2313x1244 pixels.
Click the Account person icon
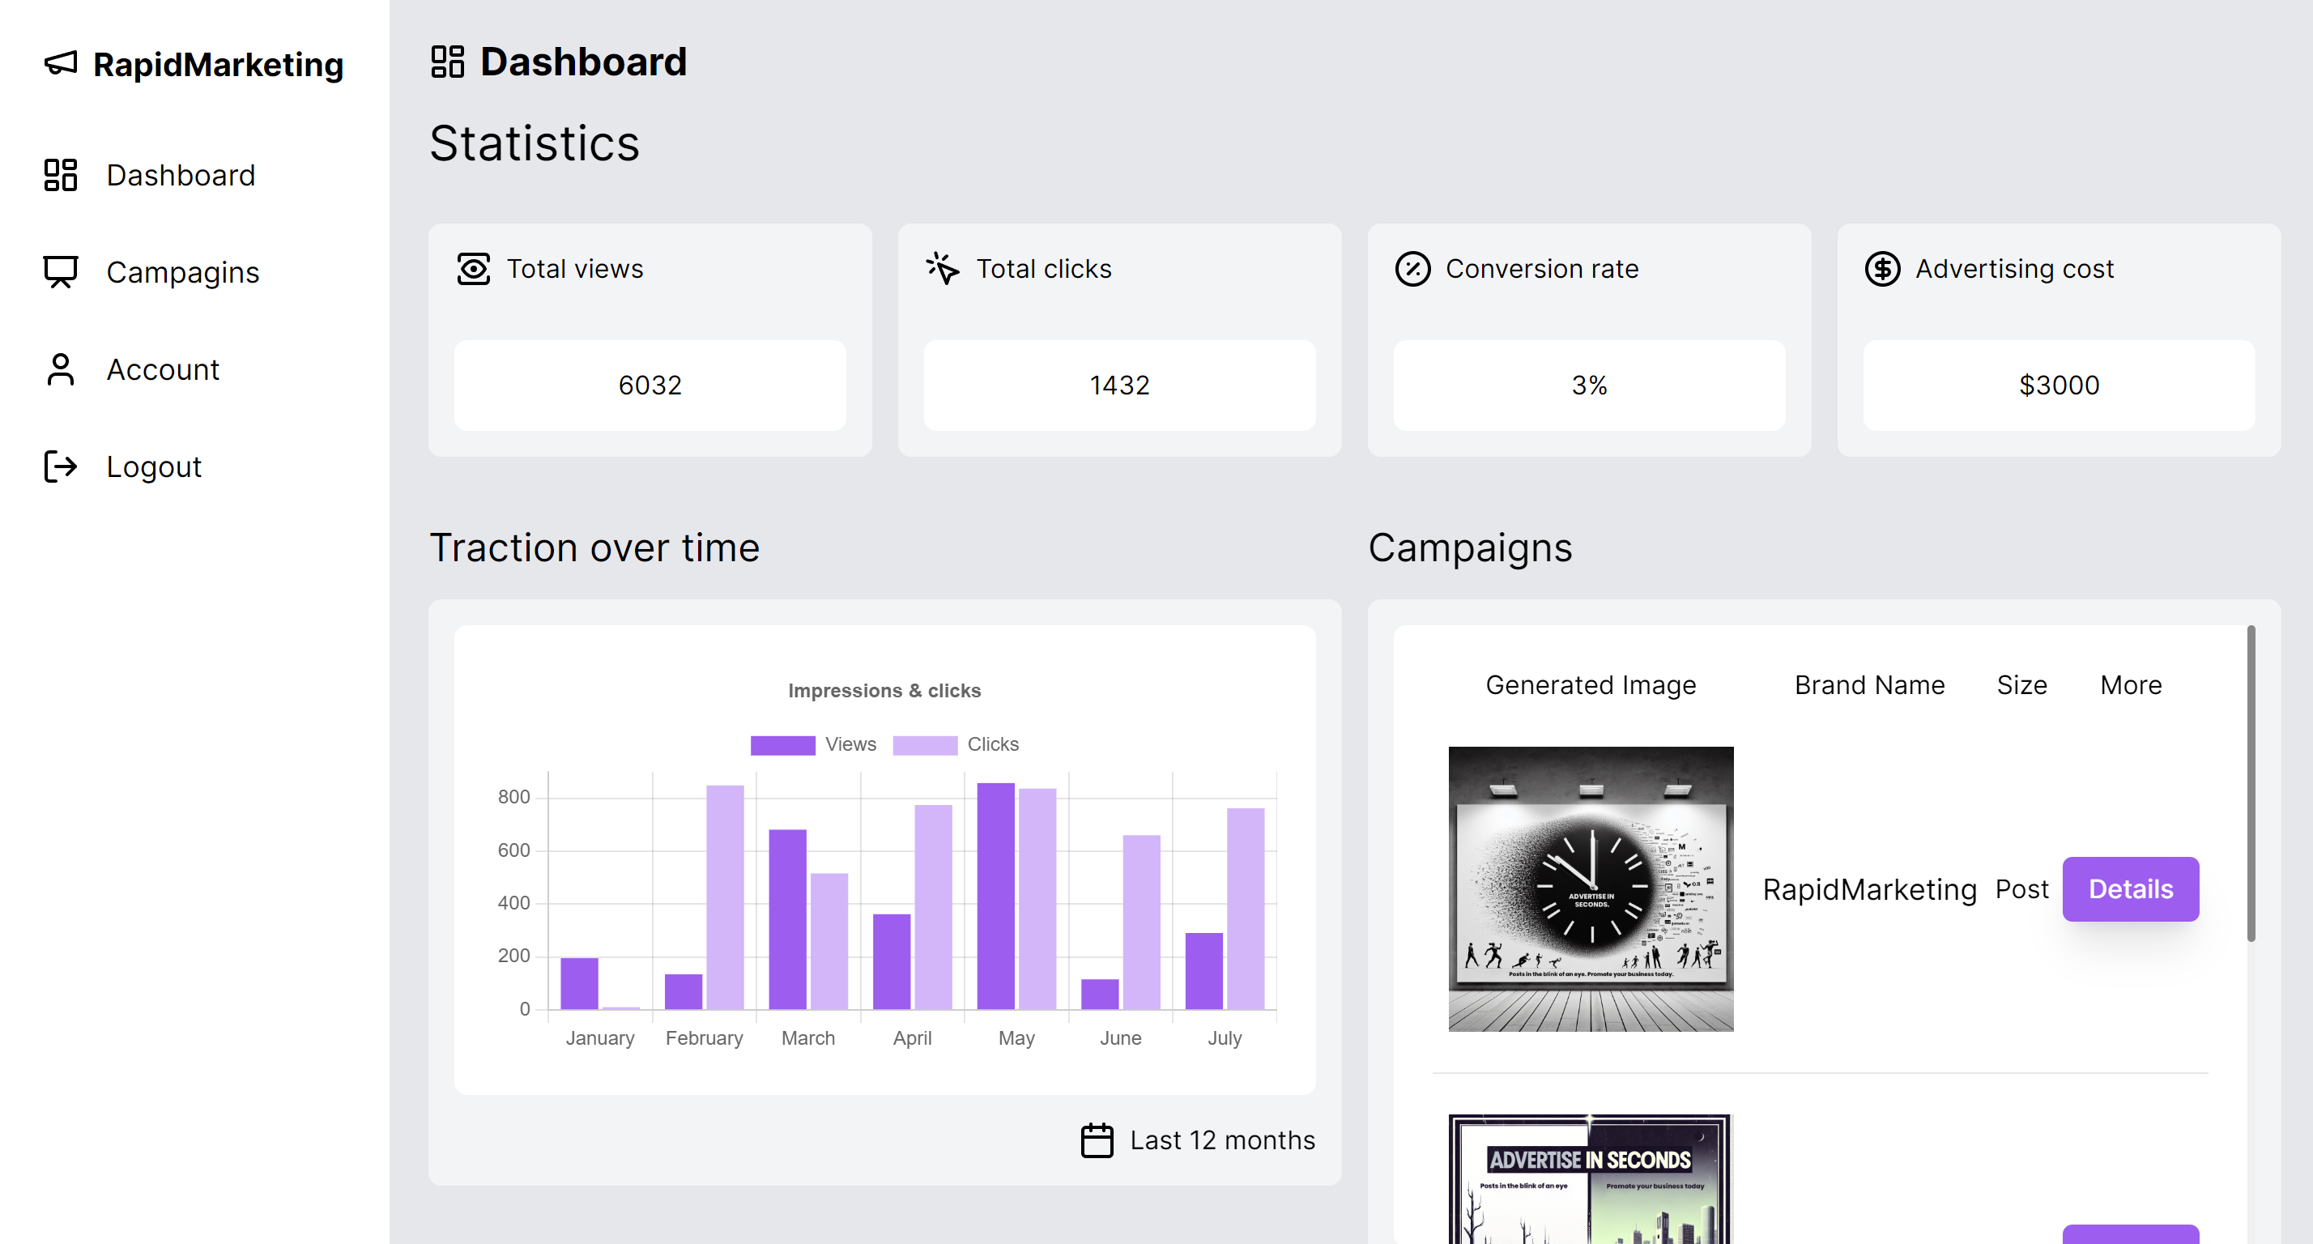pos(61,369)
